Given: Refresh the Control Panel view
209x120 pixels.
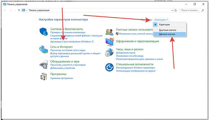Looking at the screenshot, I should click(x=176, y=10).
